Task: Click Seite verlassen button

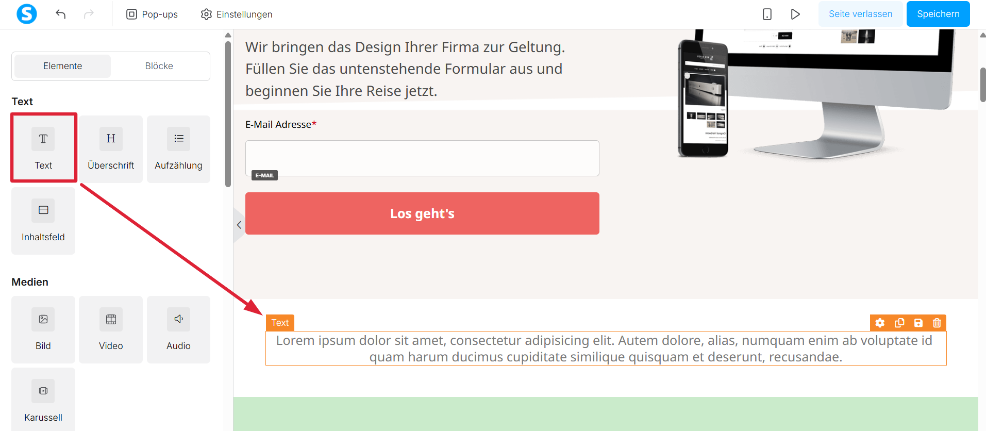Action: click(x=860, y=14)
